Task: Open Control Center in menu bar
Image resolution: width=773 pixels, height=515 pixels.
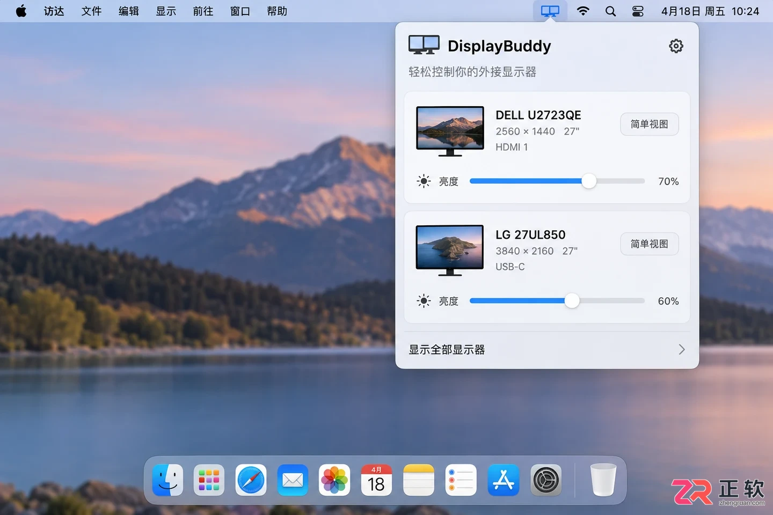Action: tap(638, 11)
